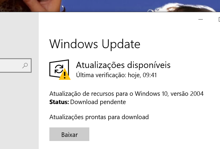Click the maximize button at window edge

click(219, 19)
